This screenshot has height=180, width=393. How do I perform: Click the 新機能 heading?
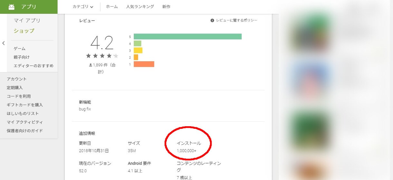click(85, 102)
